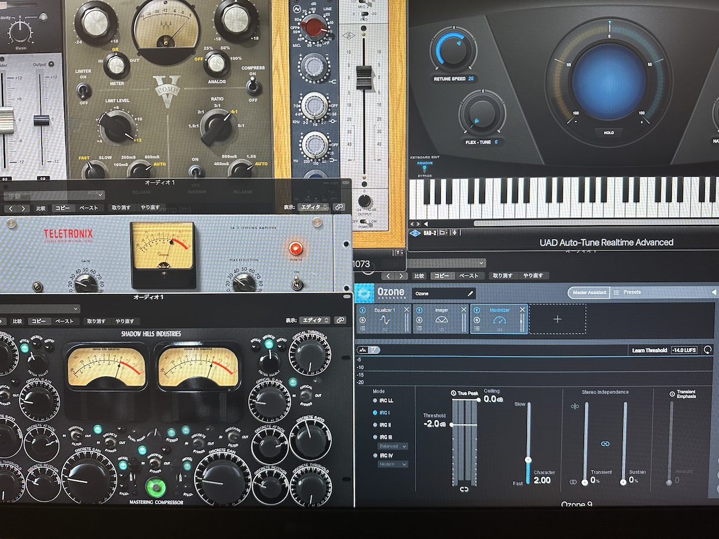Click the link icon in the LA-2A window header
This screenshot has height=539, width=719.
tap(339, 207)
